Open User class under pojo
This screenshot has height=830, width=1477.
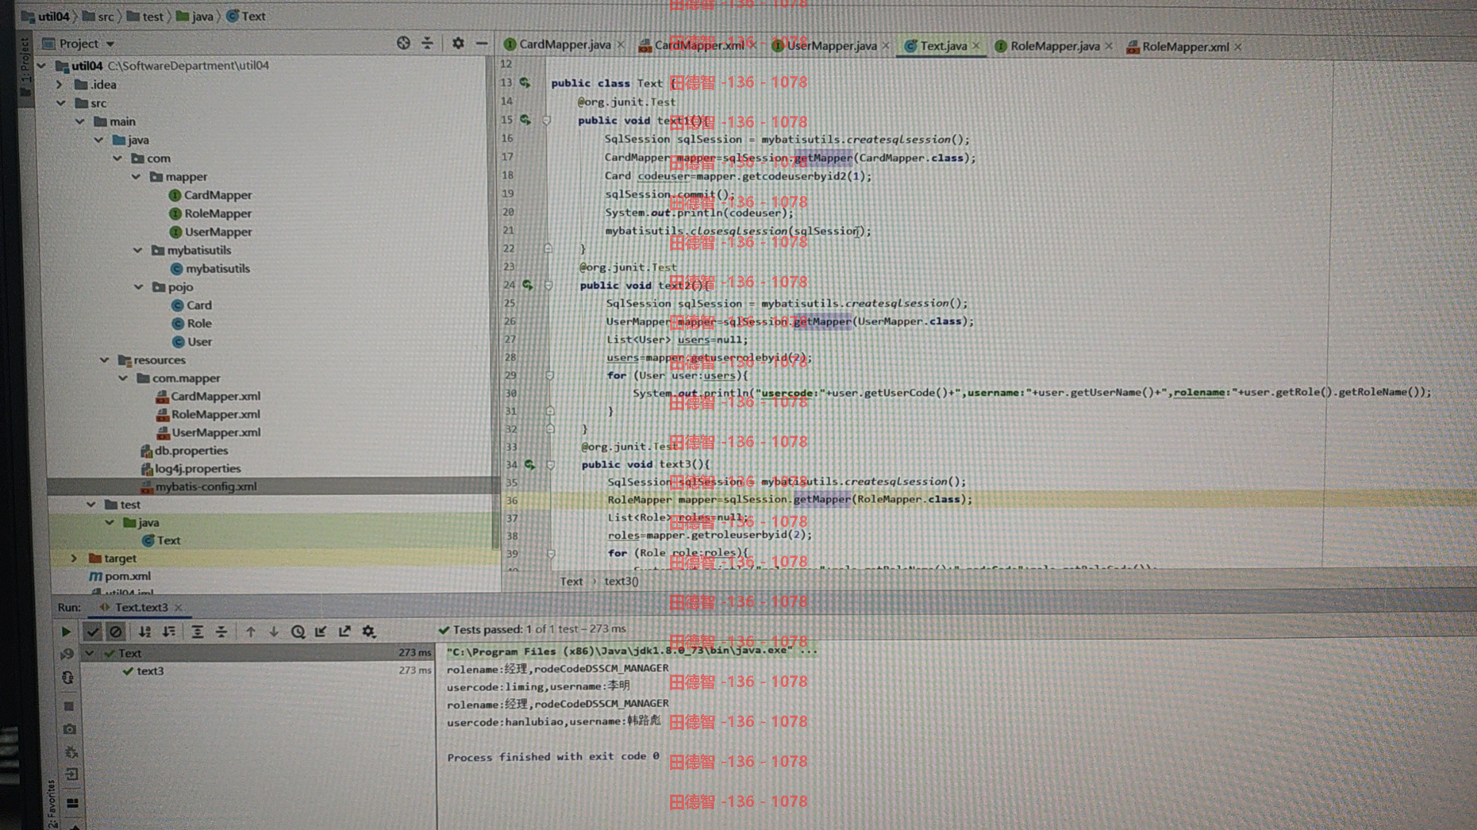[x=192, y=342]
